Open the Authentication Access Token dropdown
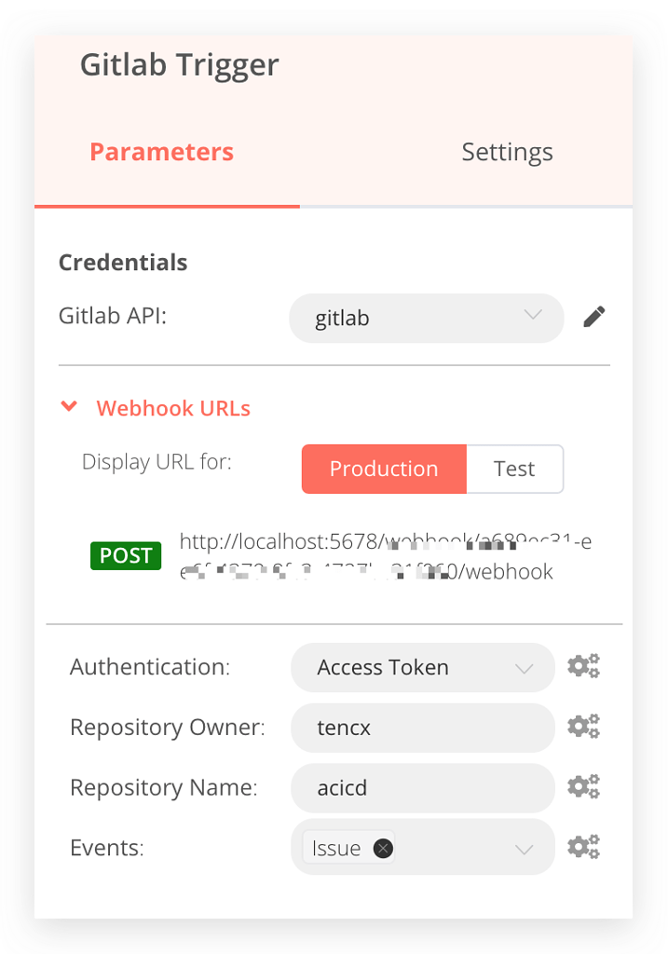Screen dimensions: 668x954 (422, 667)
